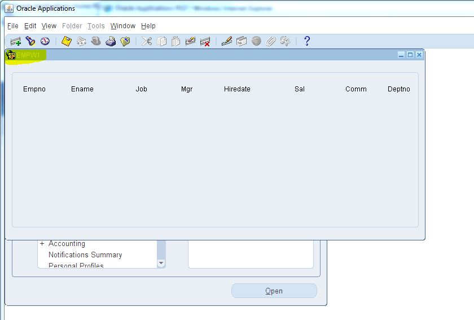The width and height of the screenshot is (474, 320).
Task: Click the Close Form folder icon
Action: point(125,41)
